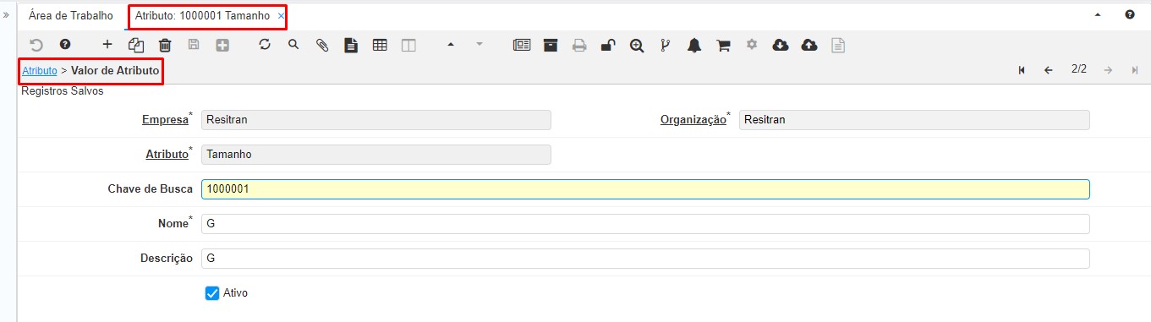The height and width of the screenshot is (322, 1151).
Task: Go to next record arrow
Action: click(x=1108, y=70)
